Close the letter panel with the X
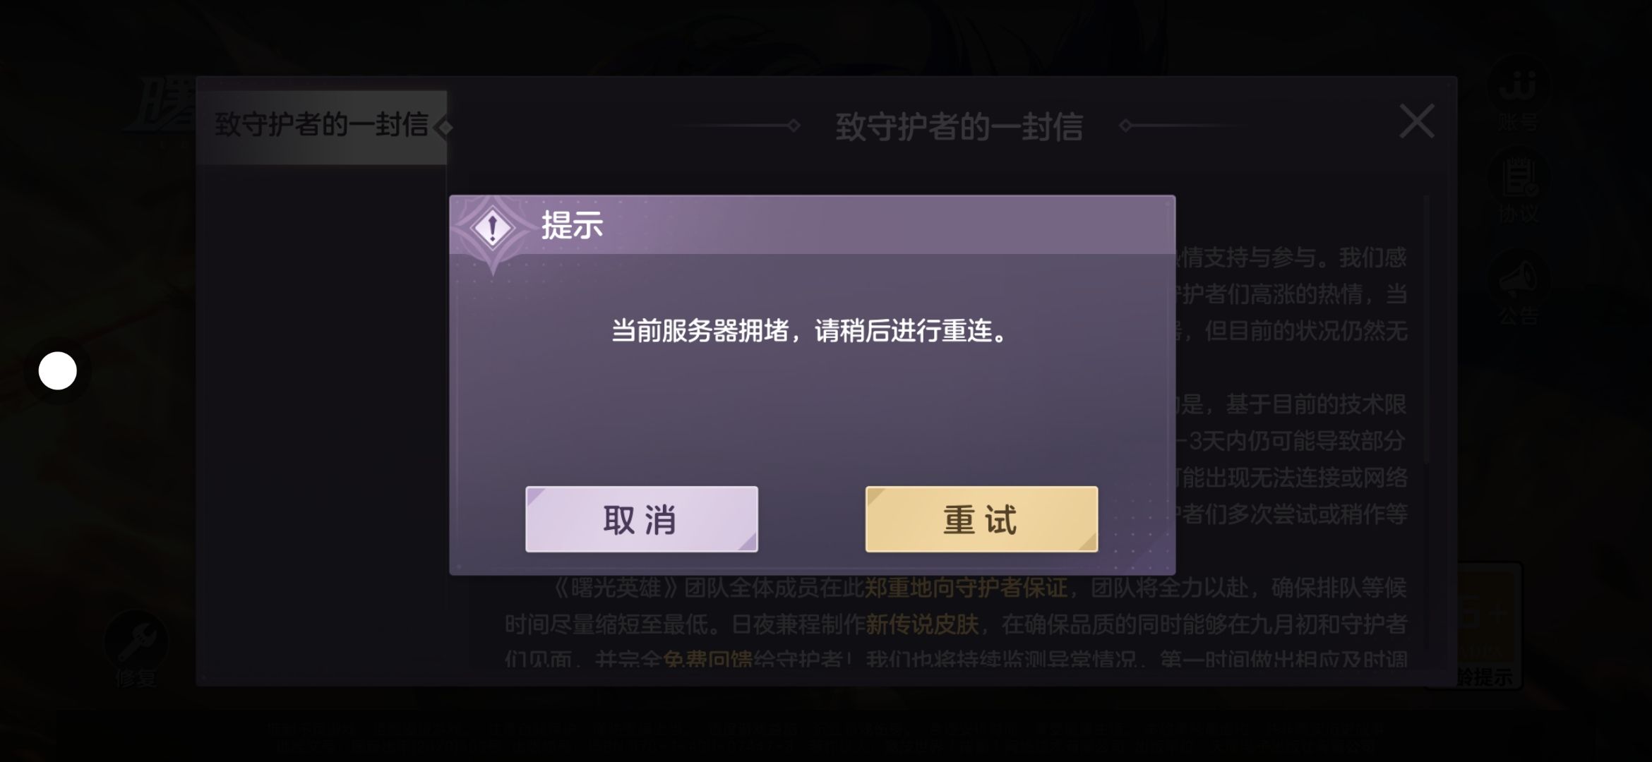Viewport: 1652px width, 762px height. pyautogui.click(x=1416, y=121)
